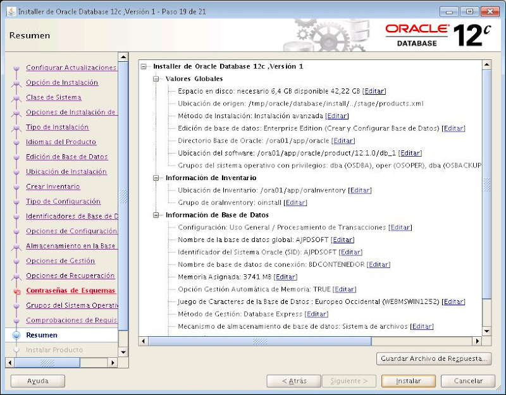The image size is (506, 395).
Task: Open help with the Ayuda button
Action: pyautogui.click(x=38, y=381)
